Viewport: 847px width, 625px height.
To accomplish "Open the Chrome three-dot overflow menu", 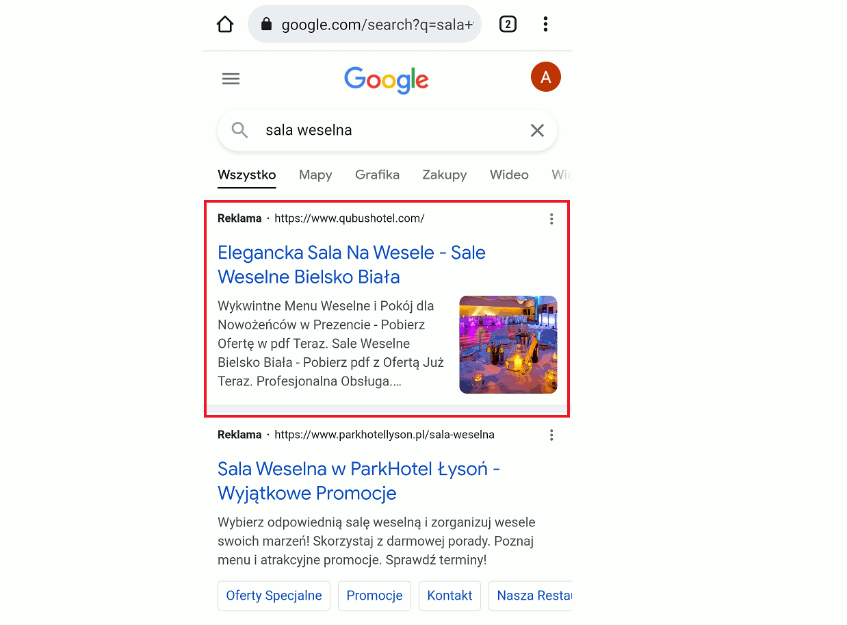I will pyautogui.click(x=545, y=25).
